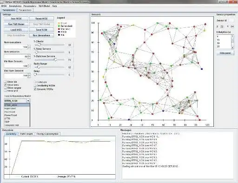This screenshot has height=183, width=238.
Task: Click the % Malicious Servers slider handle
Action: tap(55, 60)
